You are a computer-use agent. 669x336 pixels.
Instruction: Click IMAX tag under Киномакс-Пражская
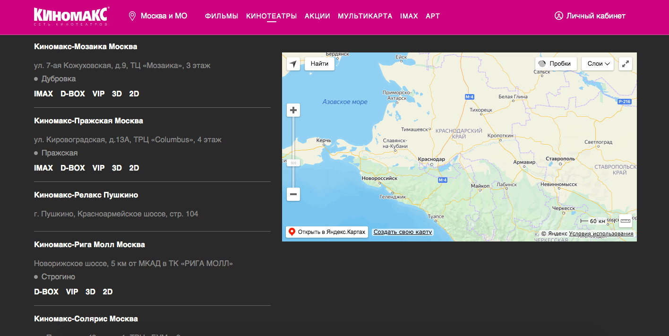tap(43, 168)
